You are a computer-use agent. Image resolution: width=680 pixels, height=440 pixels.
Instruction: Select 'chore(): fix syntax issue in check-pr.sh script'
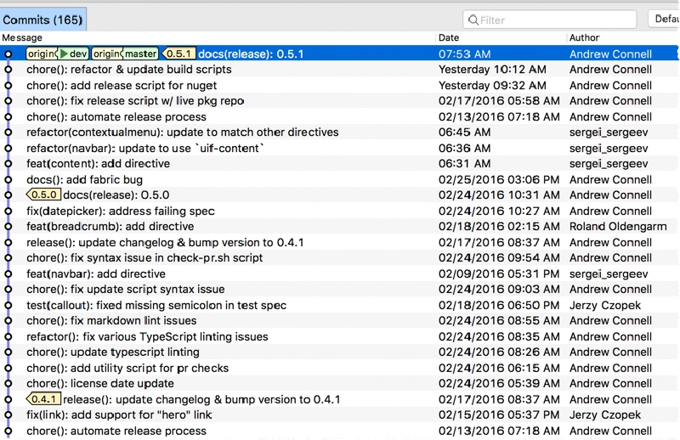144,257
